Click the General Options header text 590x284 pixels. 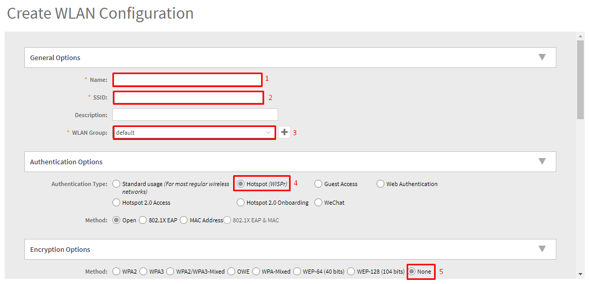tap(55, 58)
